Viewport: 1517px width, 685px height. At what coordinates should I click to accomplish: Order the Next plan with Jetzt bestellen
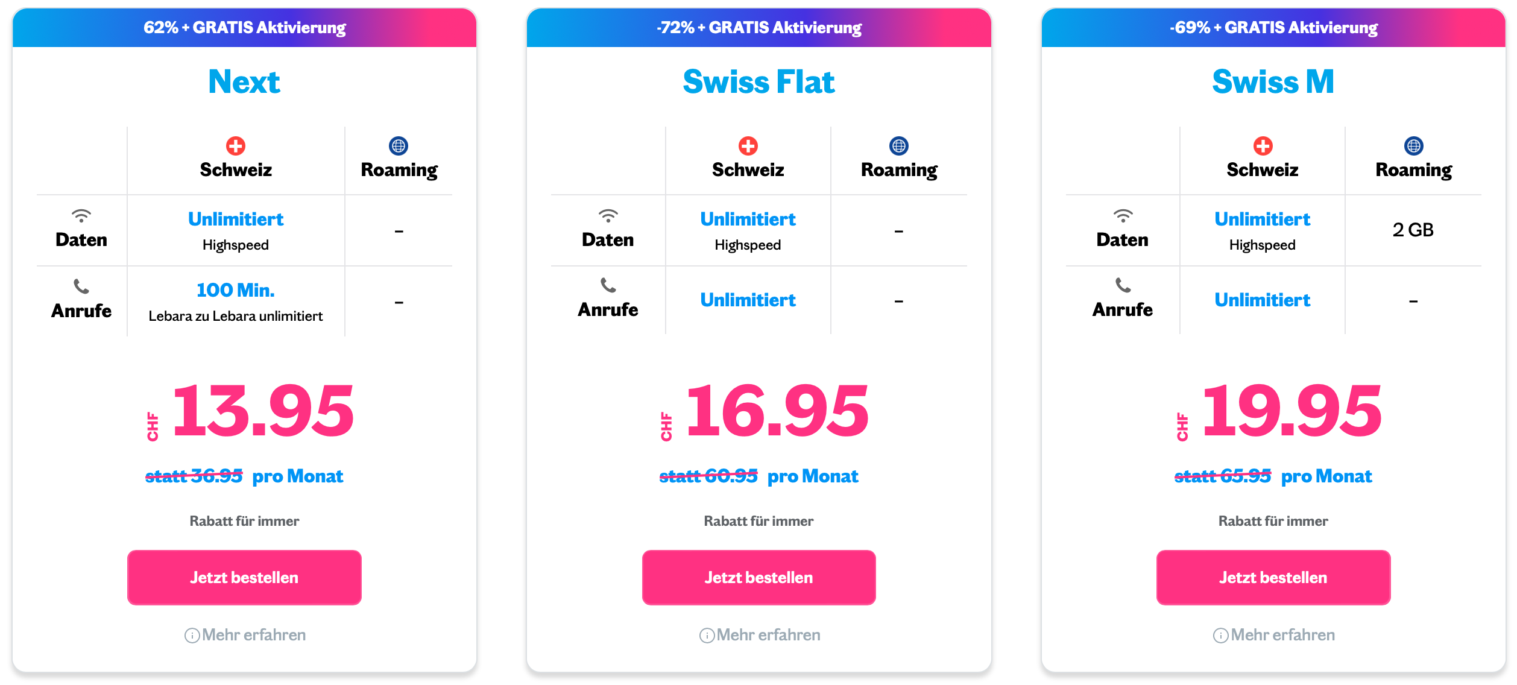click(244, 577)
